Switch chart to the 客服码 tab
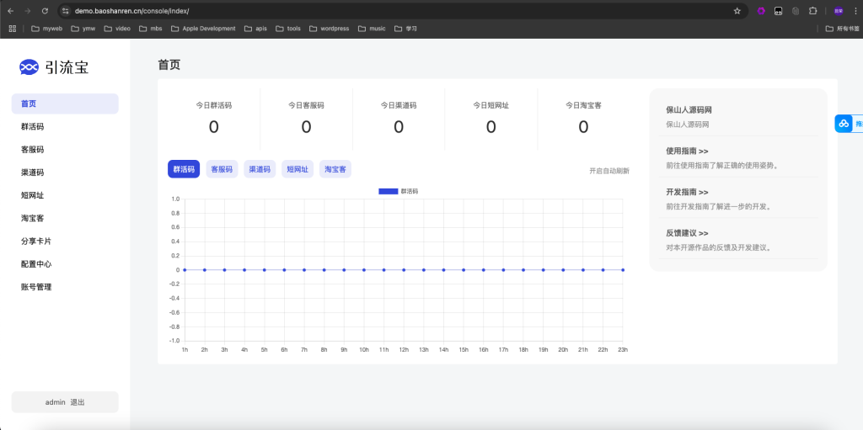This screenshot has width=863, height=430. [x=222, y=169]
